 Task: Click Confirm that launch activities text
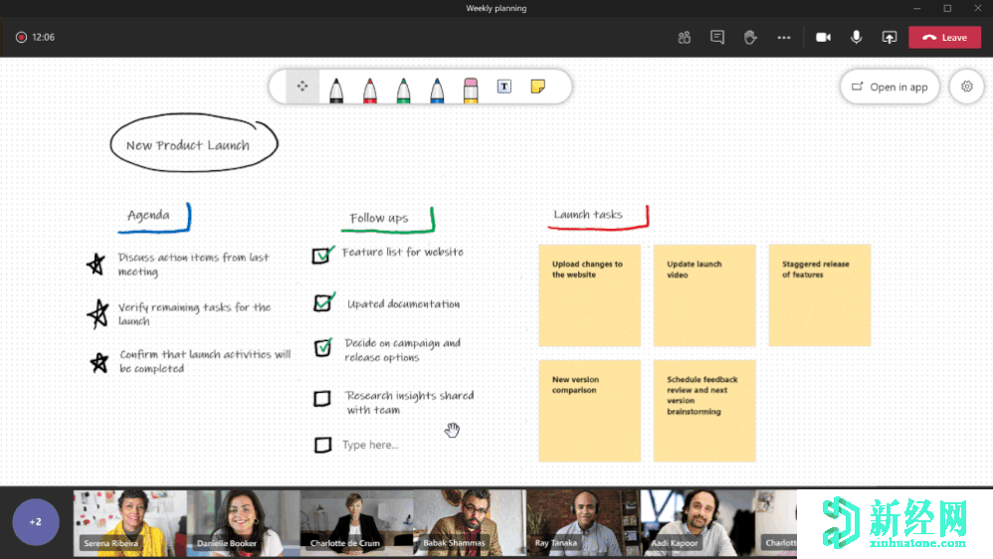pos(205,361)
